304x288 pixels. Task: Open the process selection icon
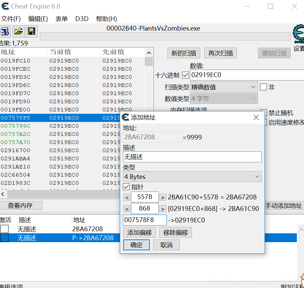tap(5, 31)
